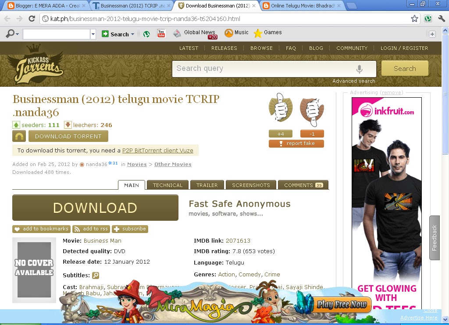Viewport: 449px width, 325px height.
Task: Open the COMMUNITY menu item
Action: click(x=352, y=48)
